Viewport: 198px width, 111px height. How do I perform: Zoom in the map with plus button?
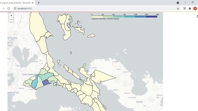click(11, 15)
